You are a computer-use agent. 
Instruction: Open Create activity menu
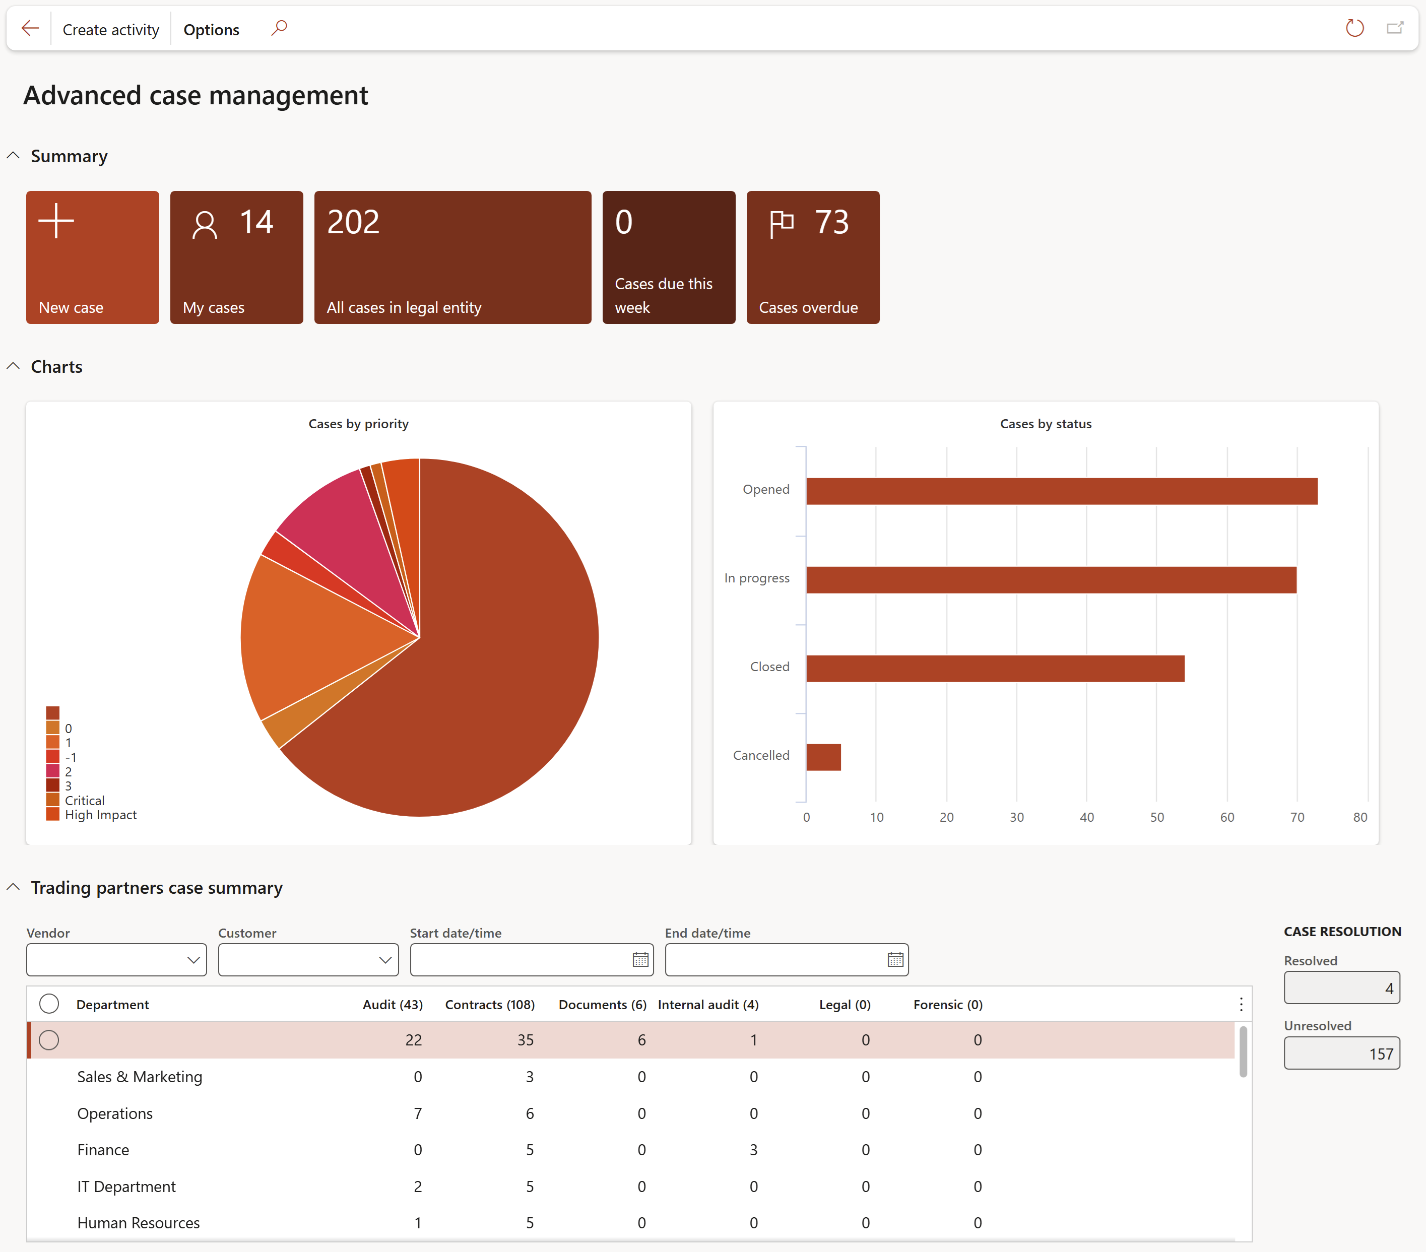(x=111, y=29)
